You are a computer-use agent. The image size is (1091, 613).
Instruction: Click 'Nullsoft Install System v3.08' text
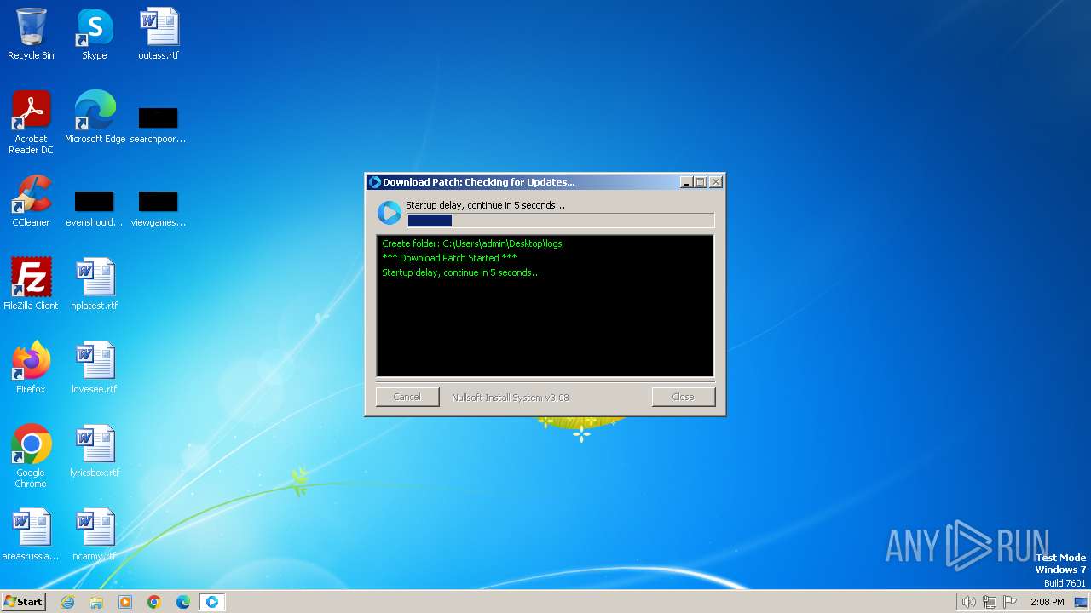[x=510, y=398]
